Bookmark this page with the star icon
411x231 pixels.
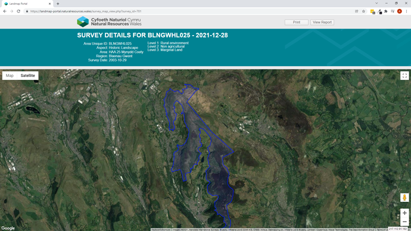point(363,11)
